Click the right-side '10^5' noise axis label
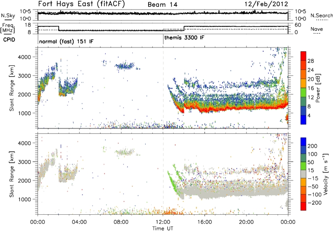The width and height of the screenshot is (333, 231). [x=301, y=12]
